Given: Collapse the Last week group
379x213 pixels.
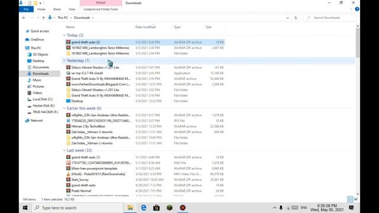Looking at the screenshot, I should tap(65, 150).
